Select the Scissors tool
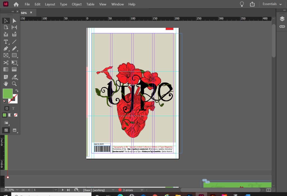Screen dimensions: 287x196 (x=6, y=63)
